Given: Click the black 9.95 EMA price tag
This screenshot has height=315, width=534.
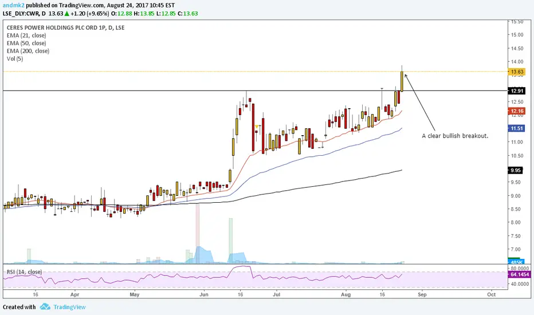Looking at the screenshot, I should (515, 170).
